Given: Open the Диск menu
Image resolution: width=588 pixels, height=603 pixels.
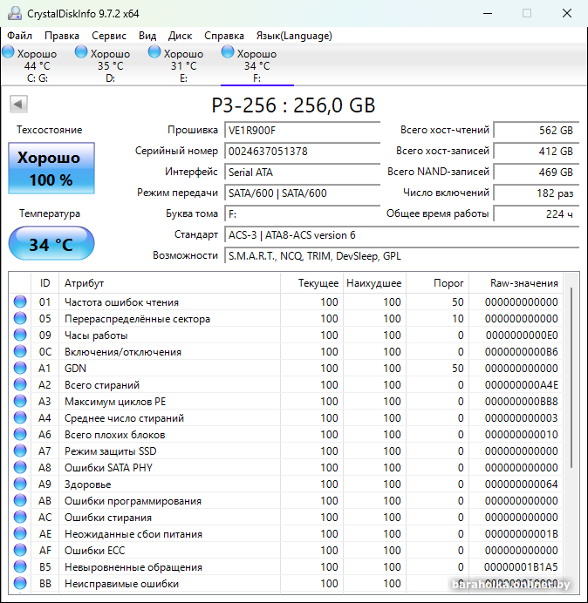Looking at the screenshot, I should click(x=180, y=36).
